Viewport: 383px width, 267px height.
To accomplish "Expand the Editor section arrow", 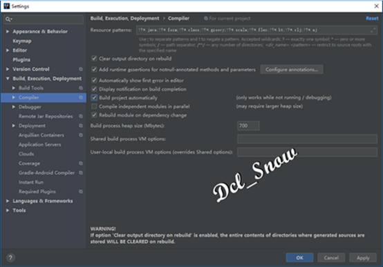I will tap(8, 50).
